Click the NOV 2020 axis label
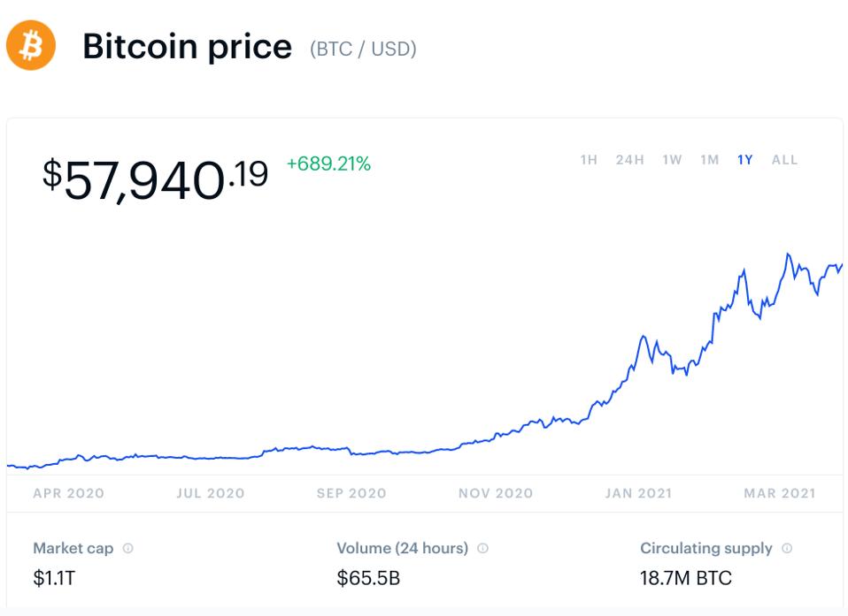The height and width of the screenshot is (616, 848). [x=496, y=493]
